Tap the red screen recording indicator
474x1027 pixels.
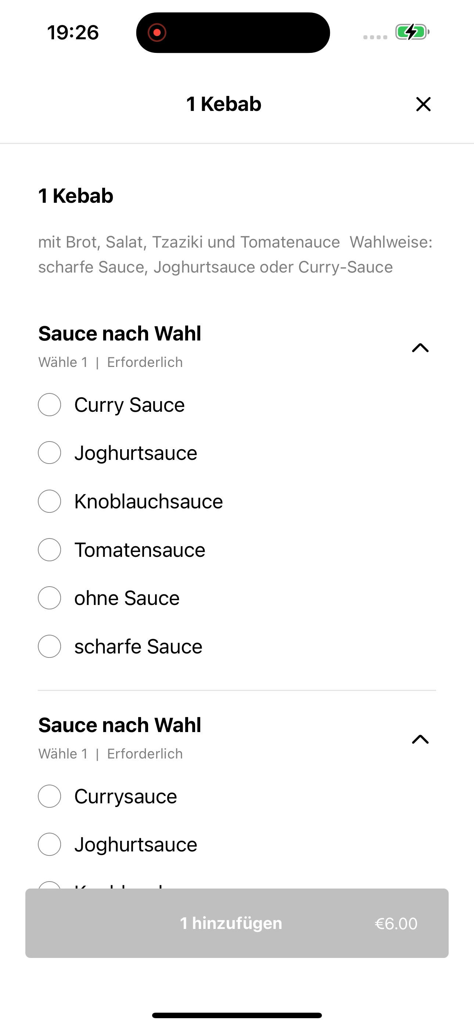pyautogui.click(x=157, y=33)
